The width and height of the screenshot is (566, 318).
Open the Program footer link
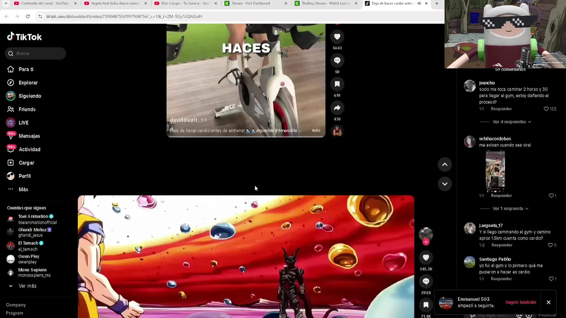click(x=15, y=313)
